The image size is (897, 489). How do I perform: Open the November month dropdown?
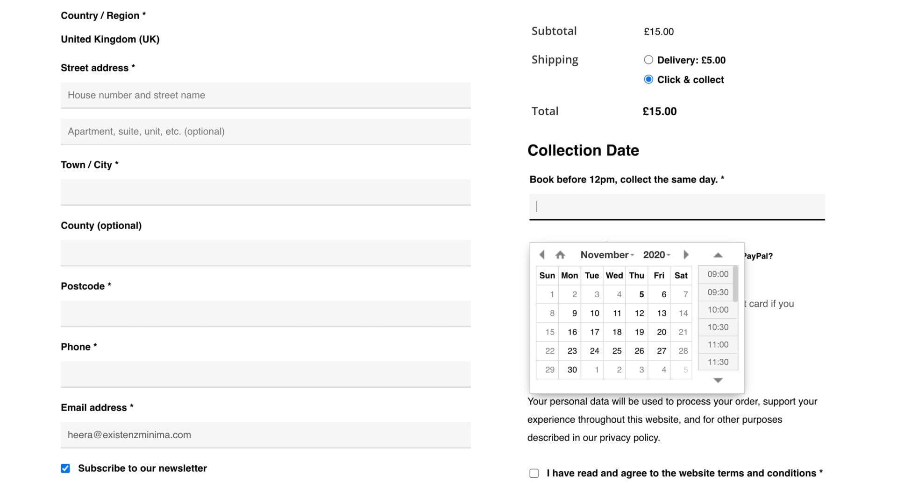click(x=607, y=255)
